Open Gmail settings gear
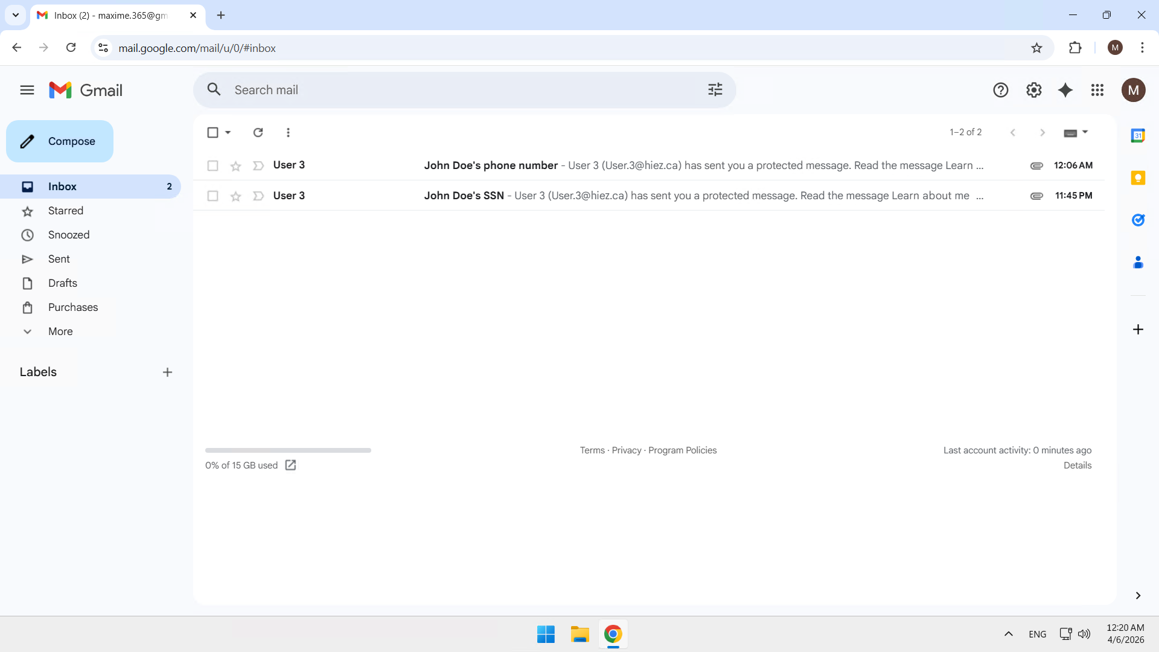The height and width of the screenshot is (652, 1159). coord(1033,91)
